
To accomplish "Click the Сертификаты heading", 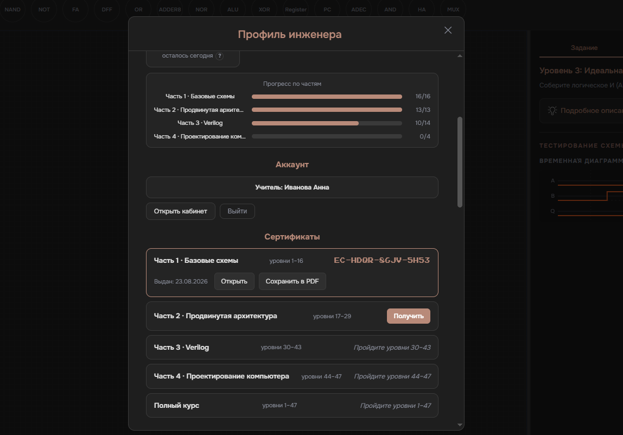I will (292, 237).
